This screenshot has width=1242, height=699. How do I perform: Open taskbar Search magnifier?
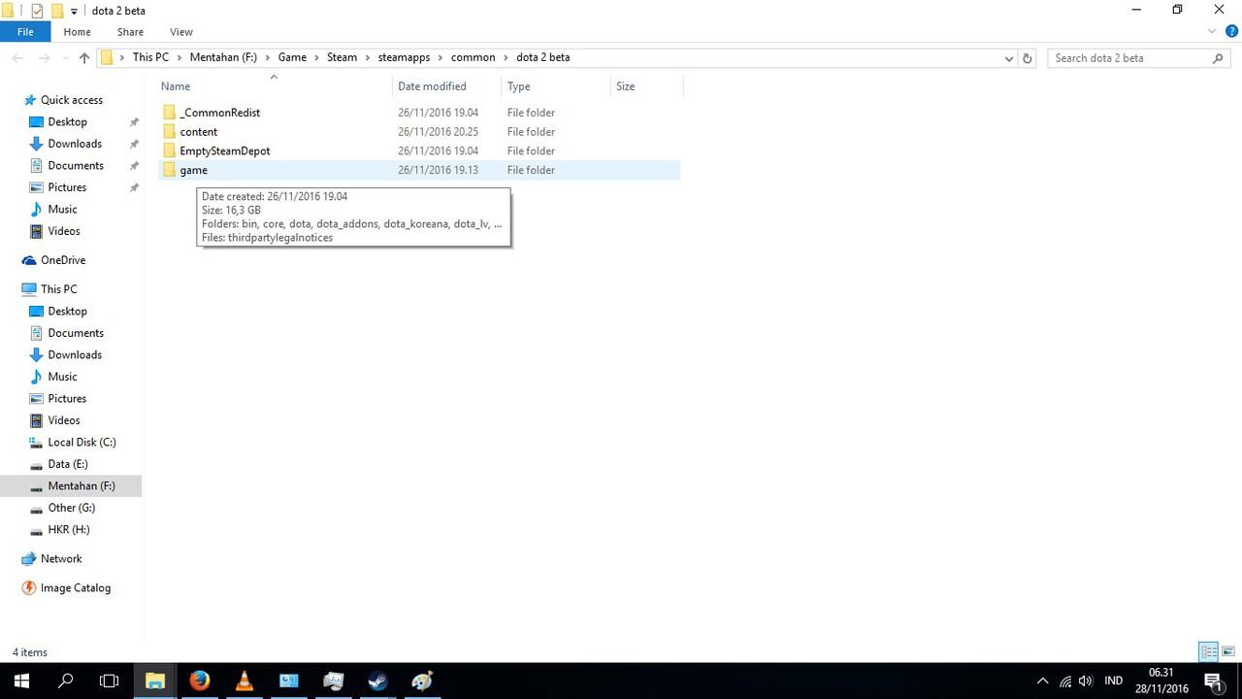click(66, 681)
